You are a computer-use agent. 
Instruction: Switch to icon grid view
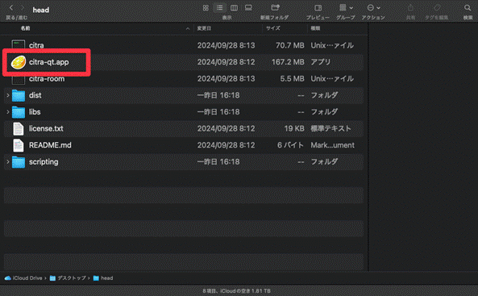pyautogui.click(x=206, y=8)
